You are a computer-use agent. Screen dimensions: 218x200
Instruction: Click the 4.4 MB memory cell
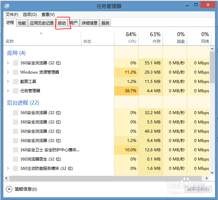click(151, 91)
